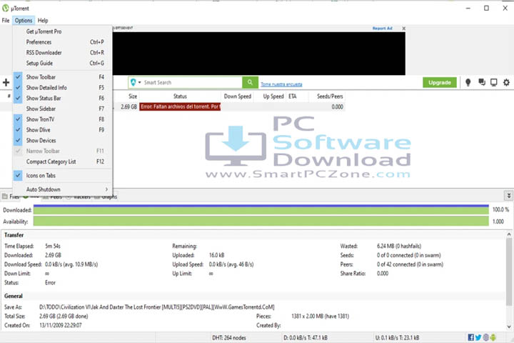The image size is (514, 343).
Task: Click the Add Torrent plus icon
Action: [x=6, y=82]
